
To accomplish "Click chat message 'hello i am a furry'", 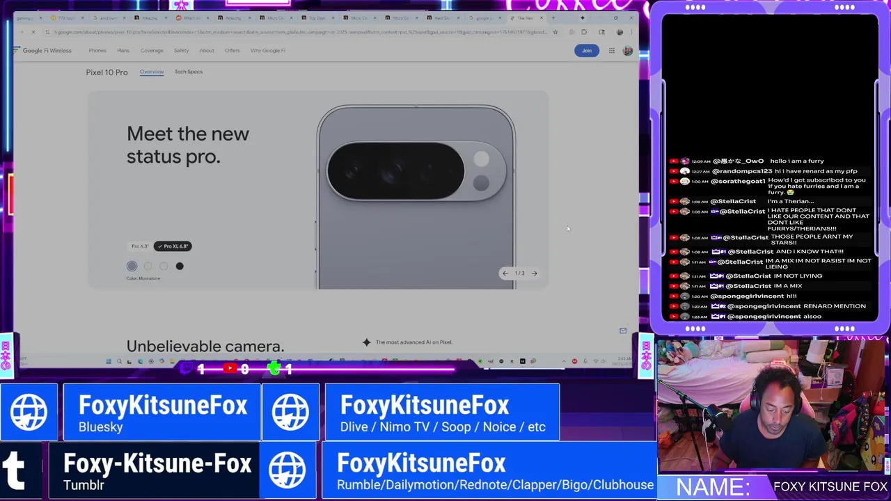I will pos(797,161).
